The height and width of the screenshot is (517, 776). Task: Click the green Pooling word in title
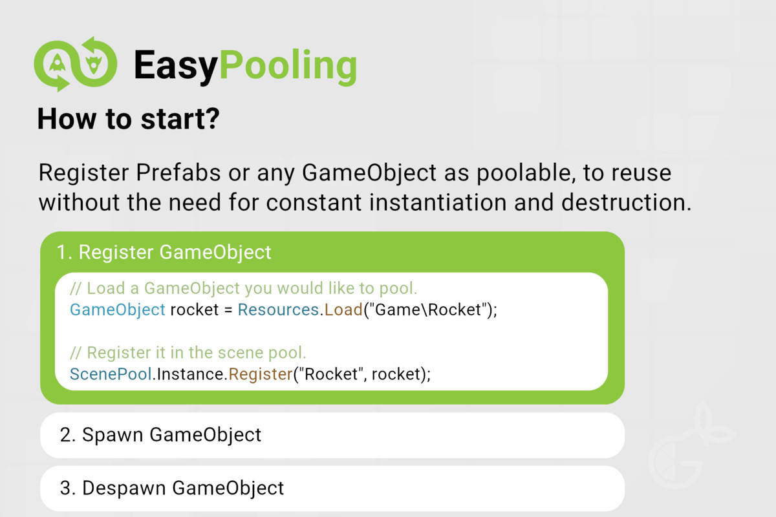pyautogui.click(x=288, y=65)
